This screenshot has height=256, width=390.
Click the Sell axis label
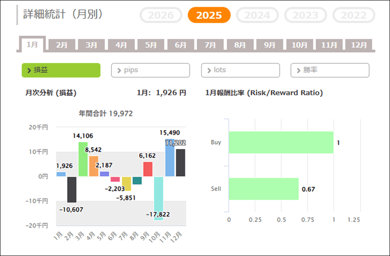point(216,189)
